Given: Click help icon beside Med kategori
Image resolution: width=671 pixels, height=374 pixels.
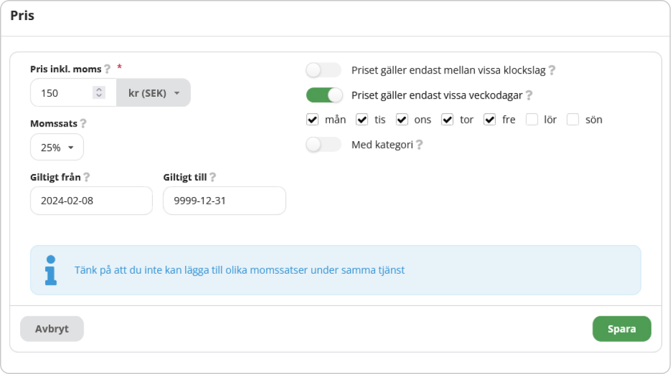Looking at the screenshot, I should 419,145.
